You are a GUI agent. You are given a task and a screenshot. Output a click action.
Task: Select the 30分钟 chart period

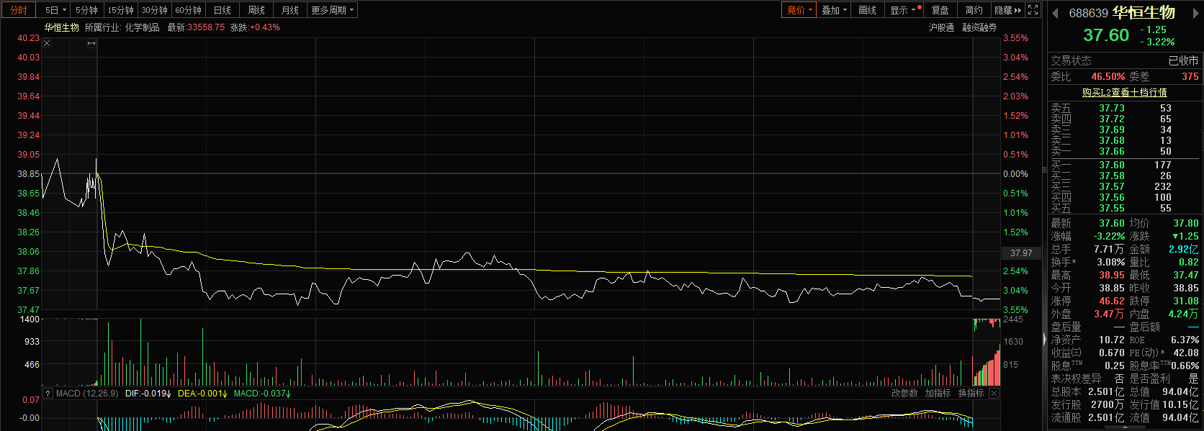tap(155, 10)
